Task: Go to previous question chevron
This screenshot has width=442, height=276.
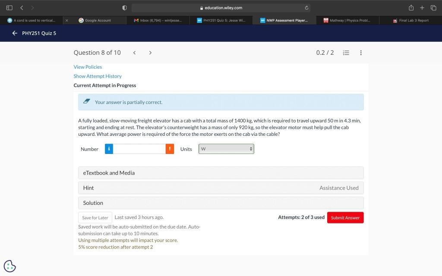Action: (135, 53)
